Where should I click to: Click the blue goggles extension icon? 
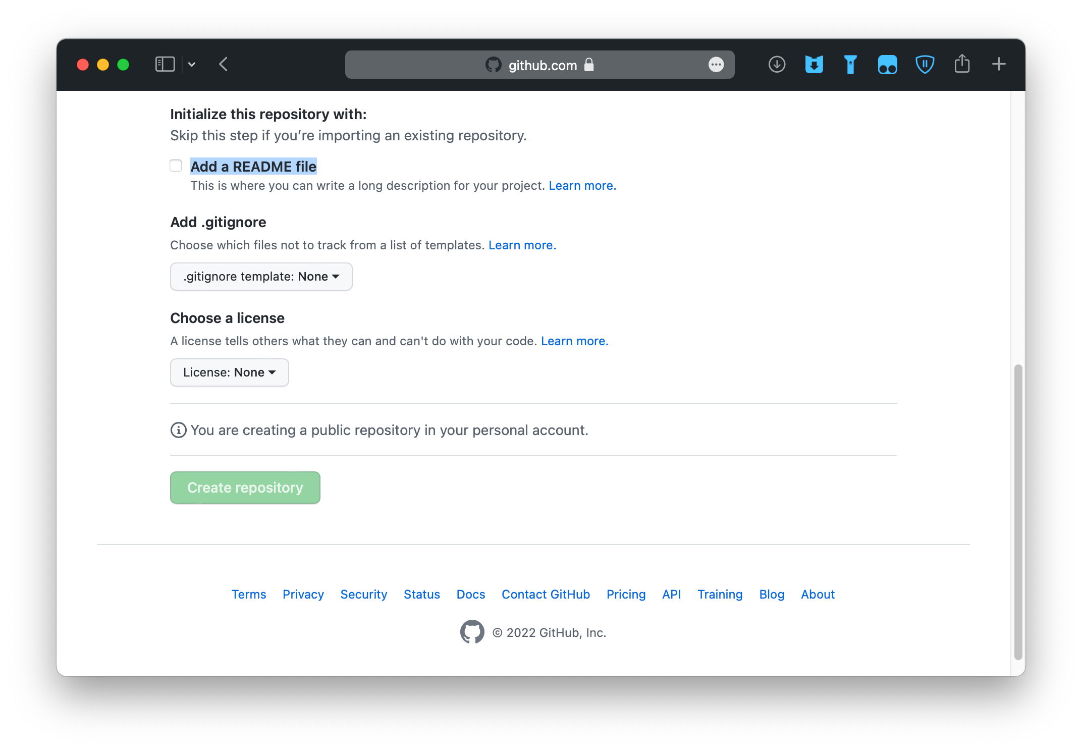point(887,65)
